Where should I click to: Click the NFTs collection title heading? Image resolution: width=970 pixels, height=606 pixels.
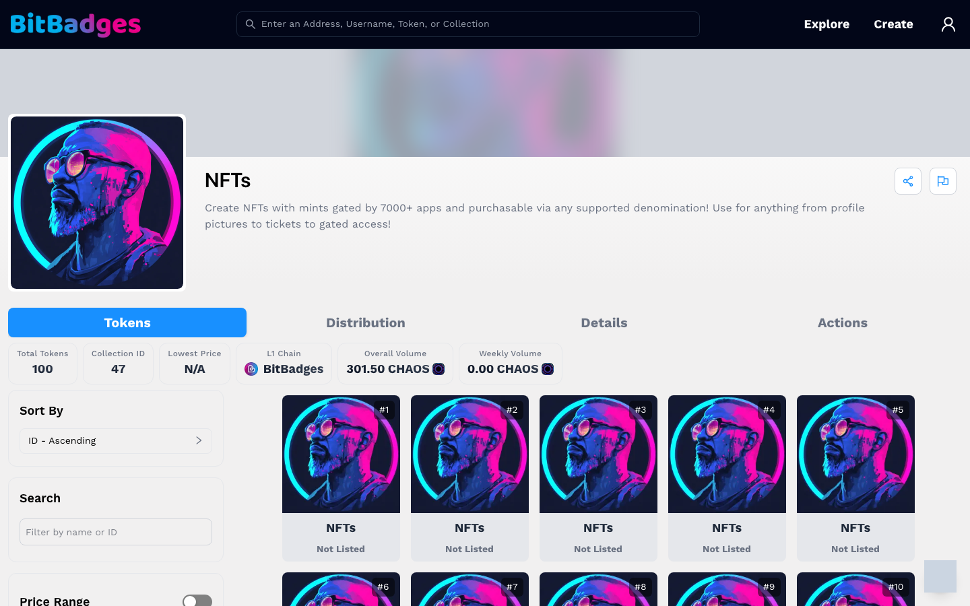tap(228, 180)
